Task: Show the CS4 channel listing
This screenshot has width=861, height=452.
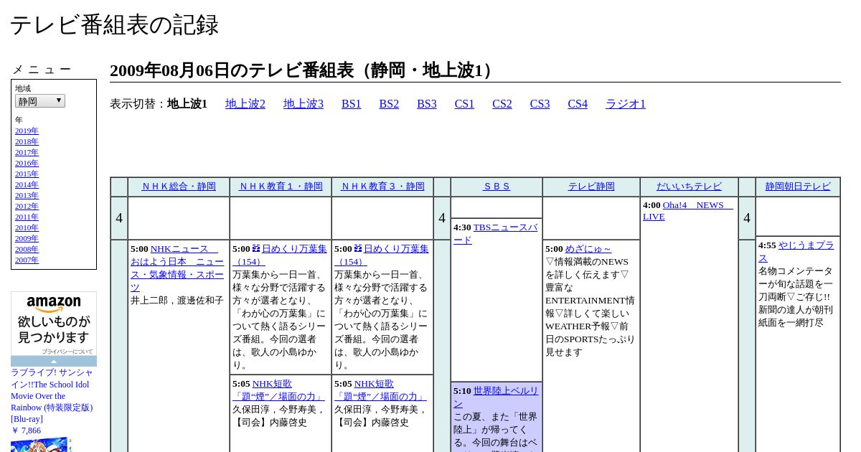Action: click(578, 104)
